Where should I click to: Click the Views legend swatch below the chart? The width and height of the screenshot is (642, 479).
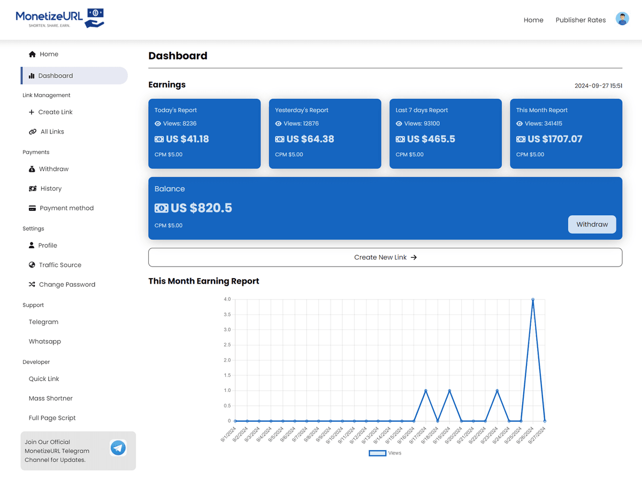376,453
